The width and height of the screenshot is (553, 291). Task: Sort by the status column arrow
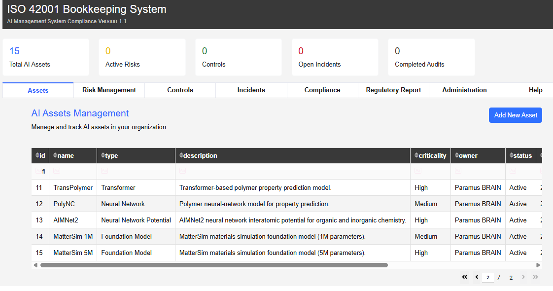pos(512,155)
